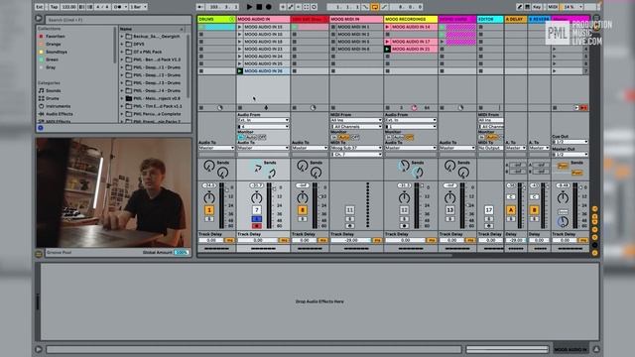Toggle the Key map mode switch
Image resolution: width=635 pixels, height=357 pixels.
tap(537, 7)
